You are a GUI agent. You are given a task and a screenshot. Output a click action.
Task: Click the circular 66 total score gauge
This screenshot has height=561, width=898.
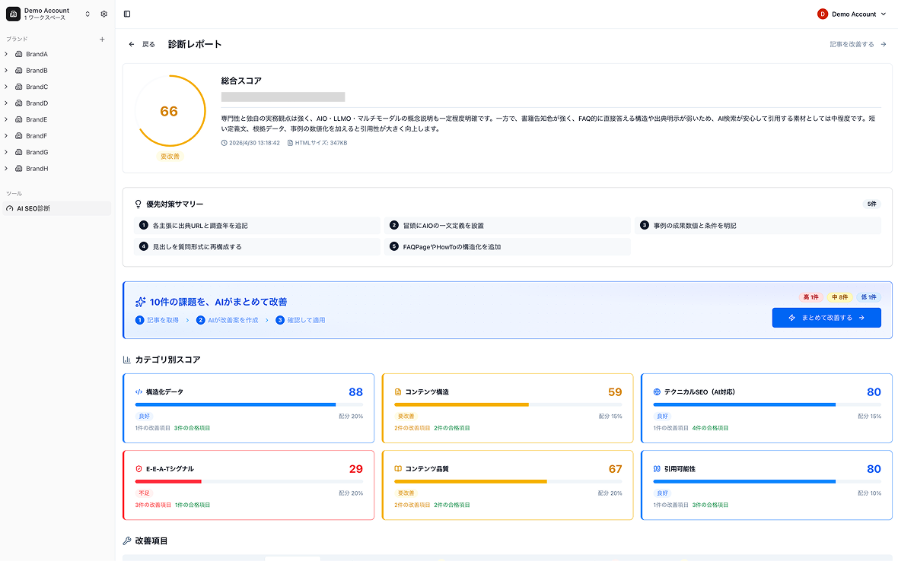(x=170, y=111)
